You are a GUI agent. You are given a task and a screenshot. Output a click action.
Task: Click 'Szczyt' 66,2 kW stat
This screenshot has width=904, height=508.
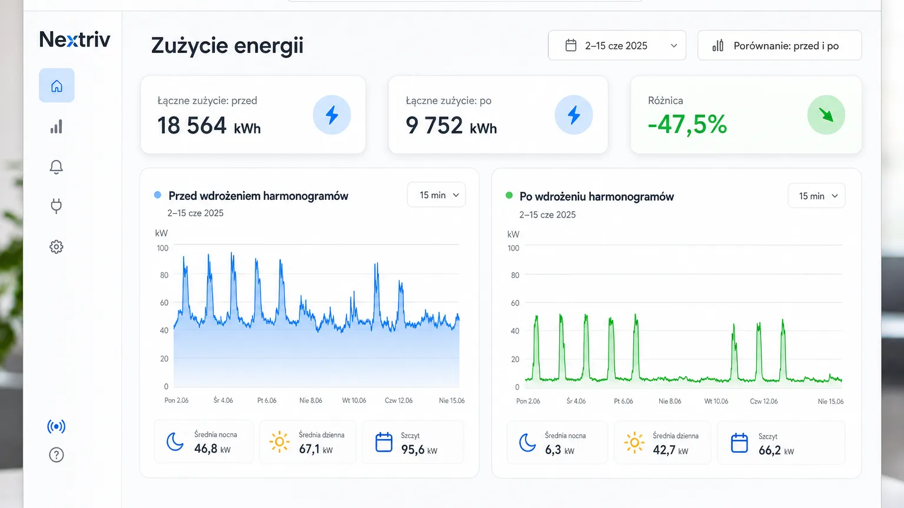(781, 443)
